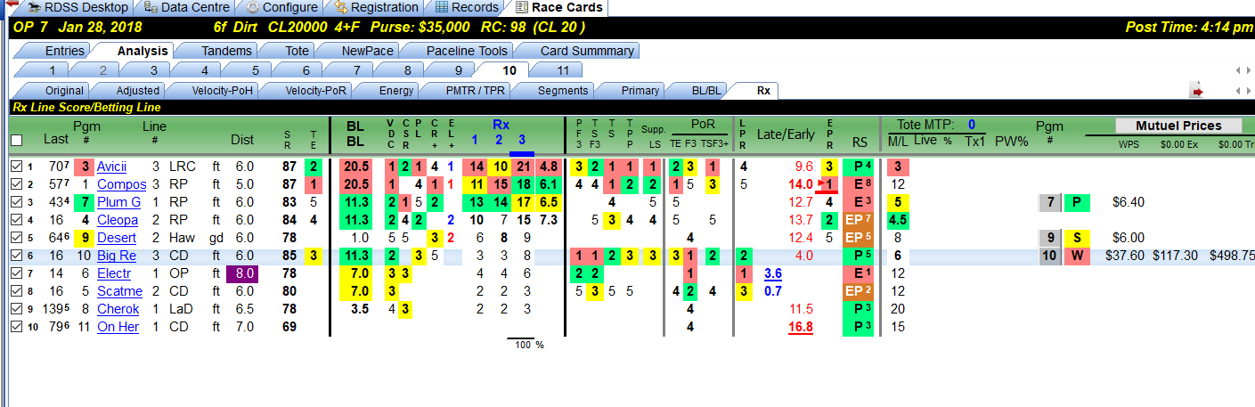Click the orange EP 7 run style cell
1255x407 pixels.
[x=860, y=220]
